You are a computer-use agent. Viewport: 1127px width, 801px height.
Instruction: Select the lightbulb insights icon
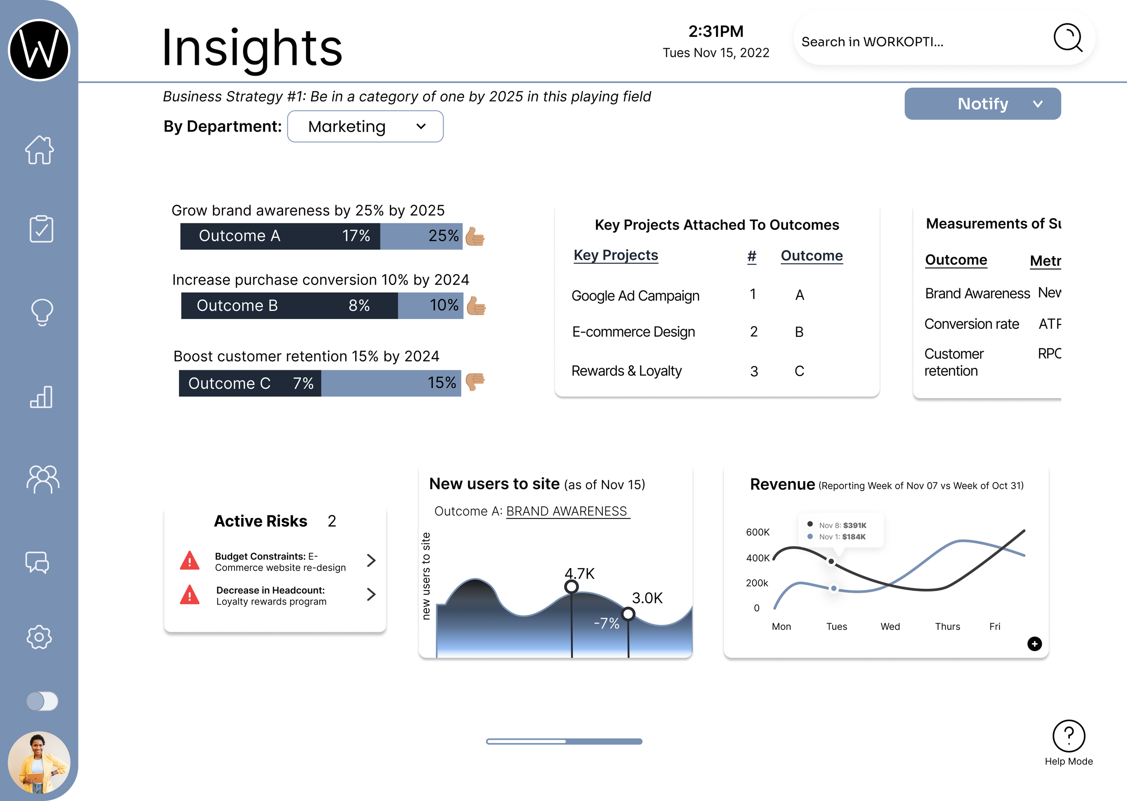pos(41,312)
